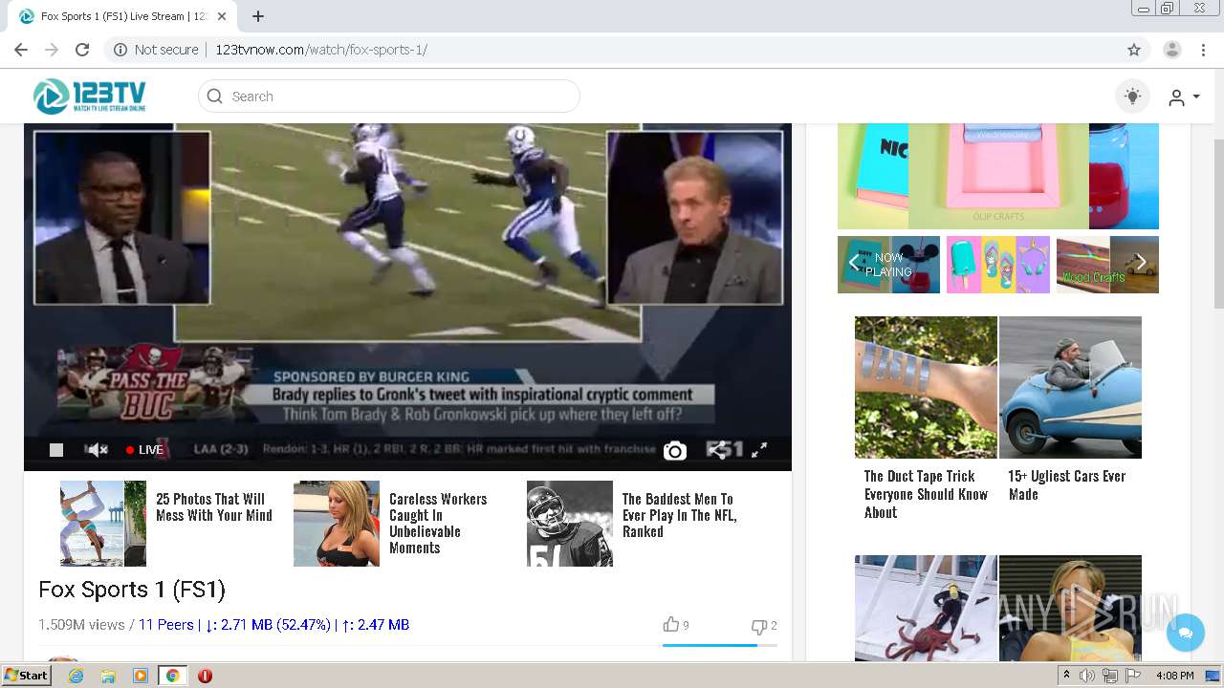Open 'The Baddest Men To Ever Play In The NFL'
The height and width of the screenshot is (688, 1224).
click(679, 515)
